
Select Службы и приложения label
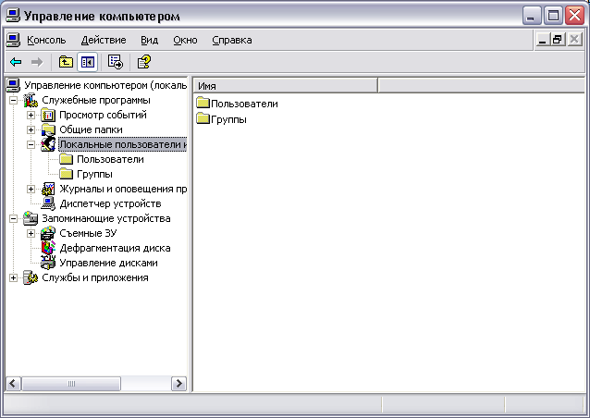(x=95, y=277)
